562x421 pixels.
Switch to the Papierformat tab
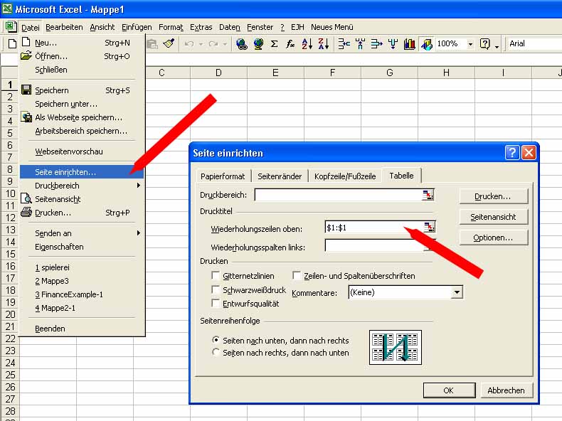tap(223, 176)
